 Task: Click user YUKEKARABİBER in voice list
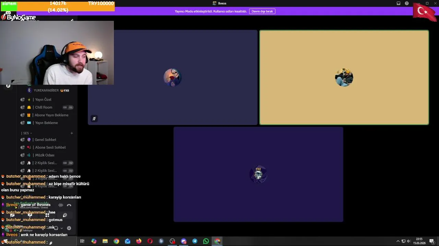click(x=46, y=91)
